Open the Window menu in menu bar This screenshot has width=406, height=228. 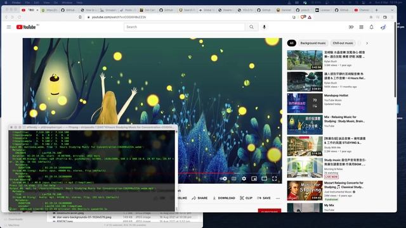(67, 3)
